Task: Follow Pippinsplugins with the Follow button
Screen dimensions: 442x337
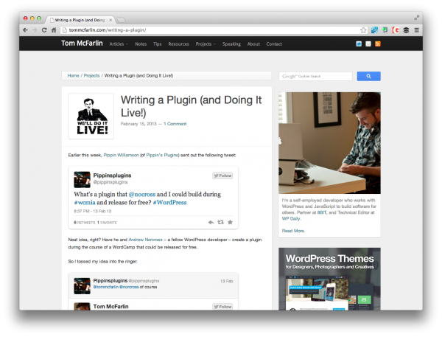Action: [222, 176]
